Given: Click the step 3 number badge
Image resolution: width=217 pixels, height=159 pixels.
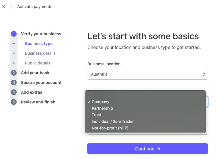Looking at the screenshot, I should [14, 83].
